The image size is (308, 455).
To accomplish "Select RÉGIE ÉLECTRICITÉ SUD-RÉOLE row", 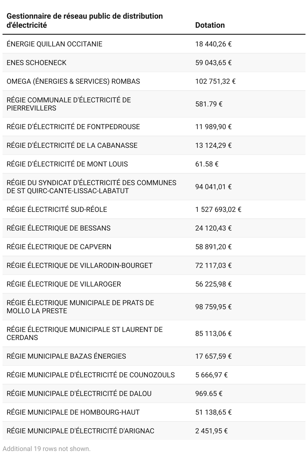I will coord(154,209).
